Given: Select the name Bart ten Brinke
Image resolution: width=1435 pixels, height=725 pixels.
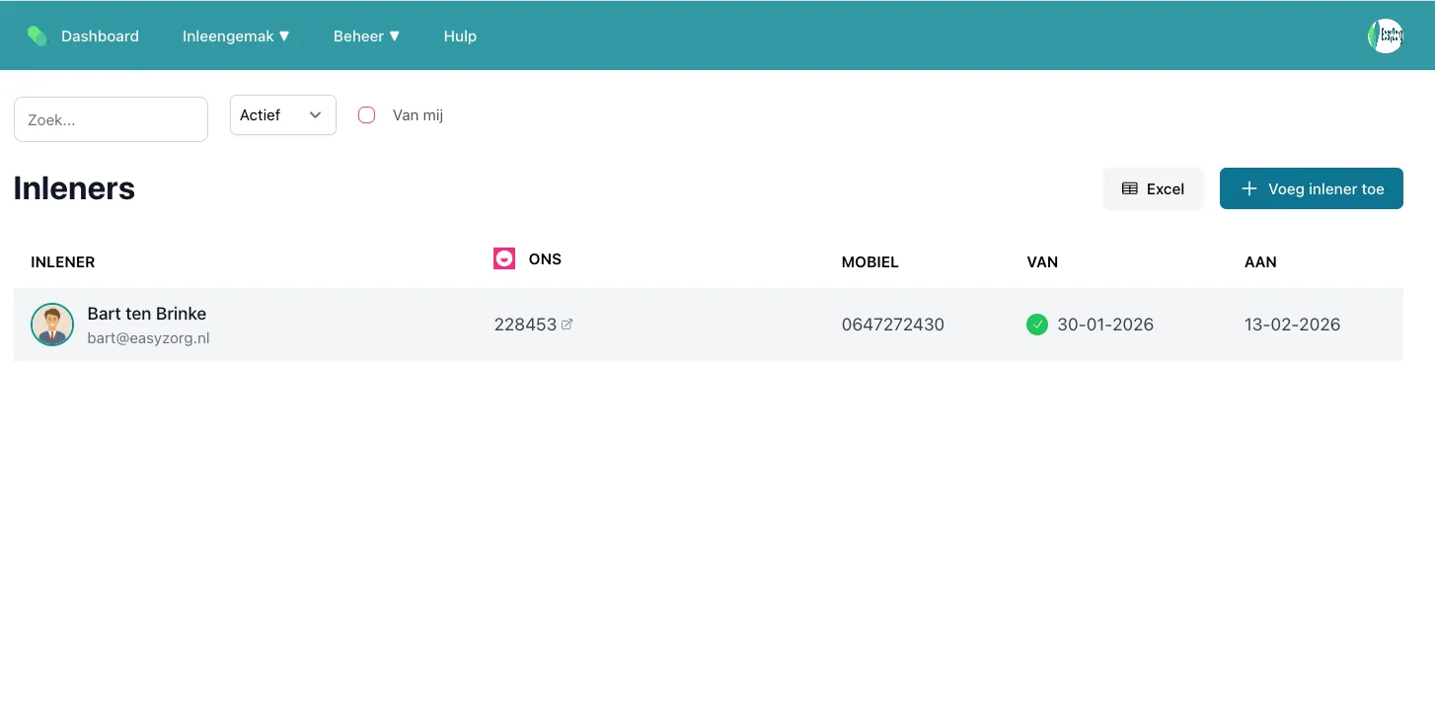Looking at the screenshot, I should click(147, 314).
